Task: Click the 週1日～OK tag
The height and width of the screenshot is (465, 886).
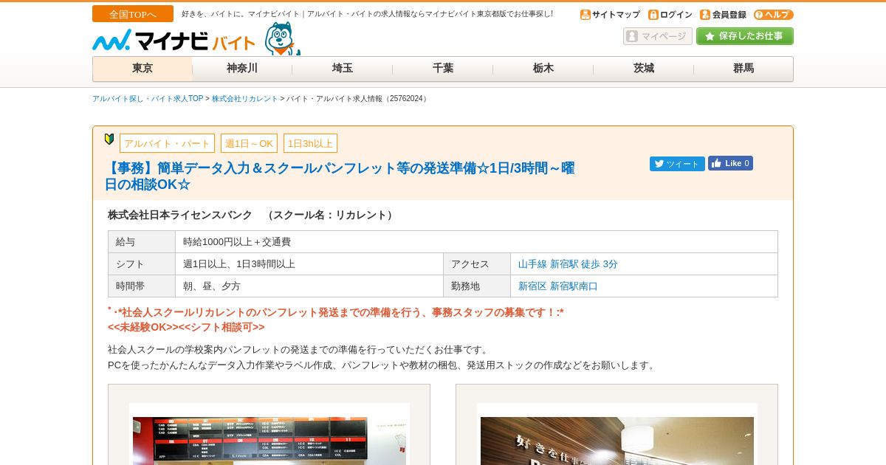Action: (249, 143)
